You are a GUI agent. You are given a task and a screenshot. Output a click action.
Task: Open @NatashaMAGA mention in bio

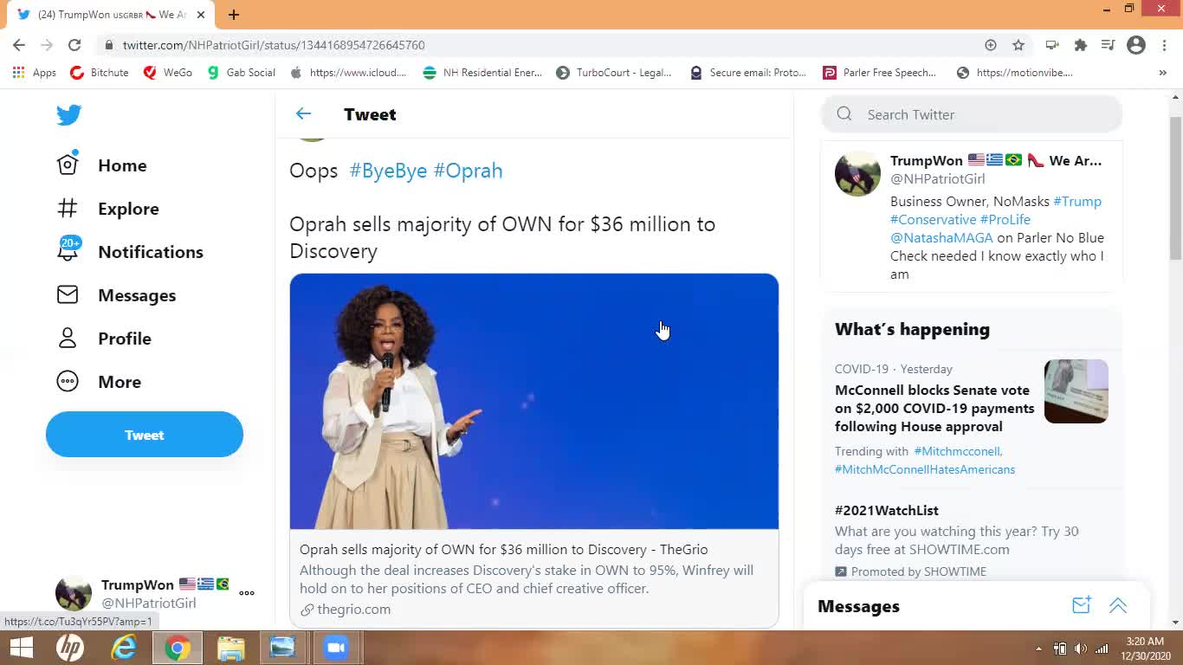point(941,237)
